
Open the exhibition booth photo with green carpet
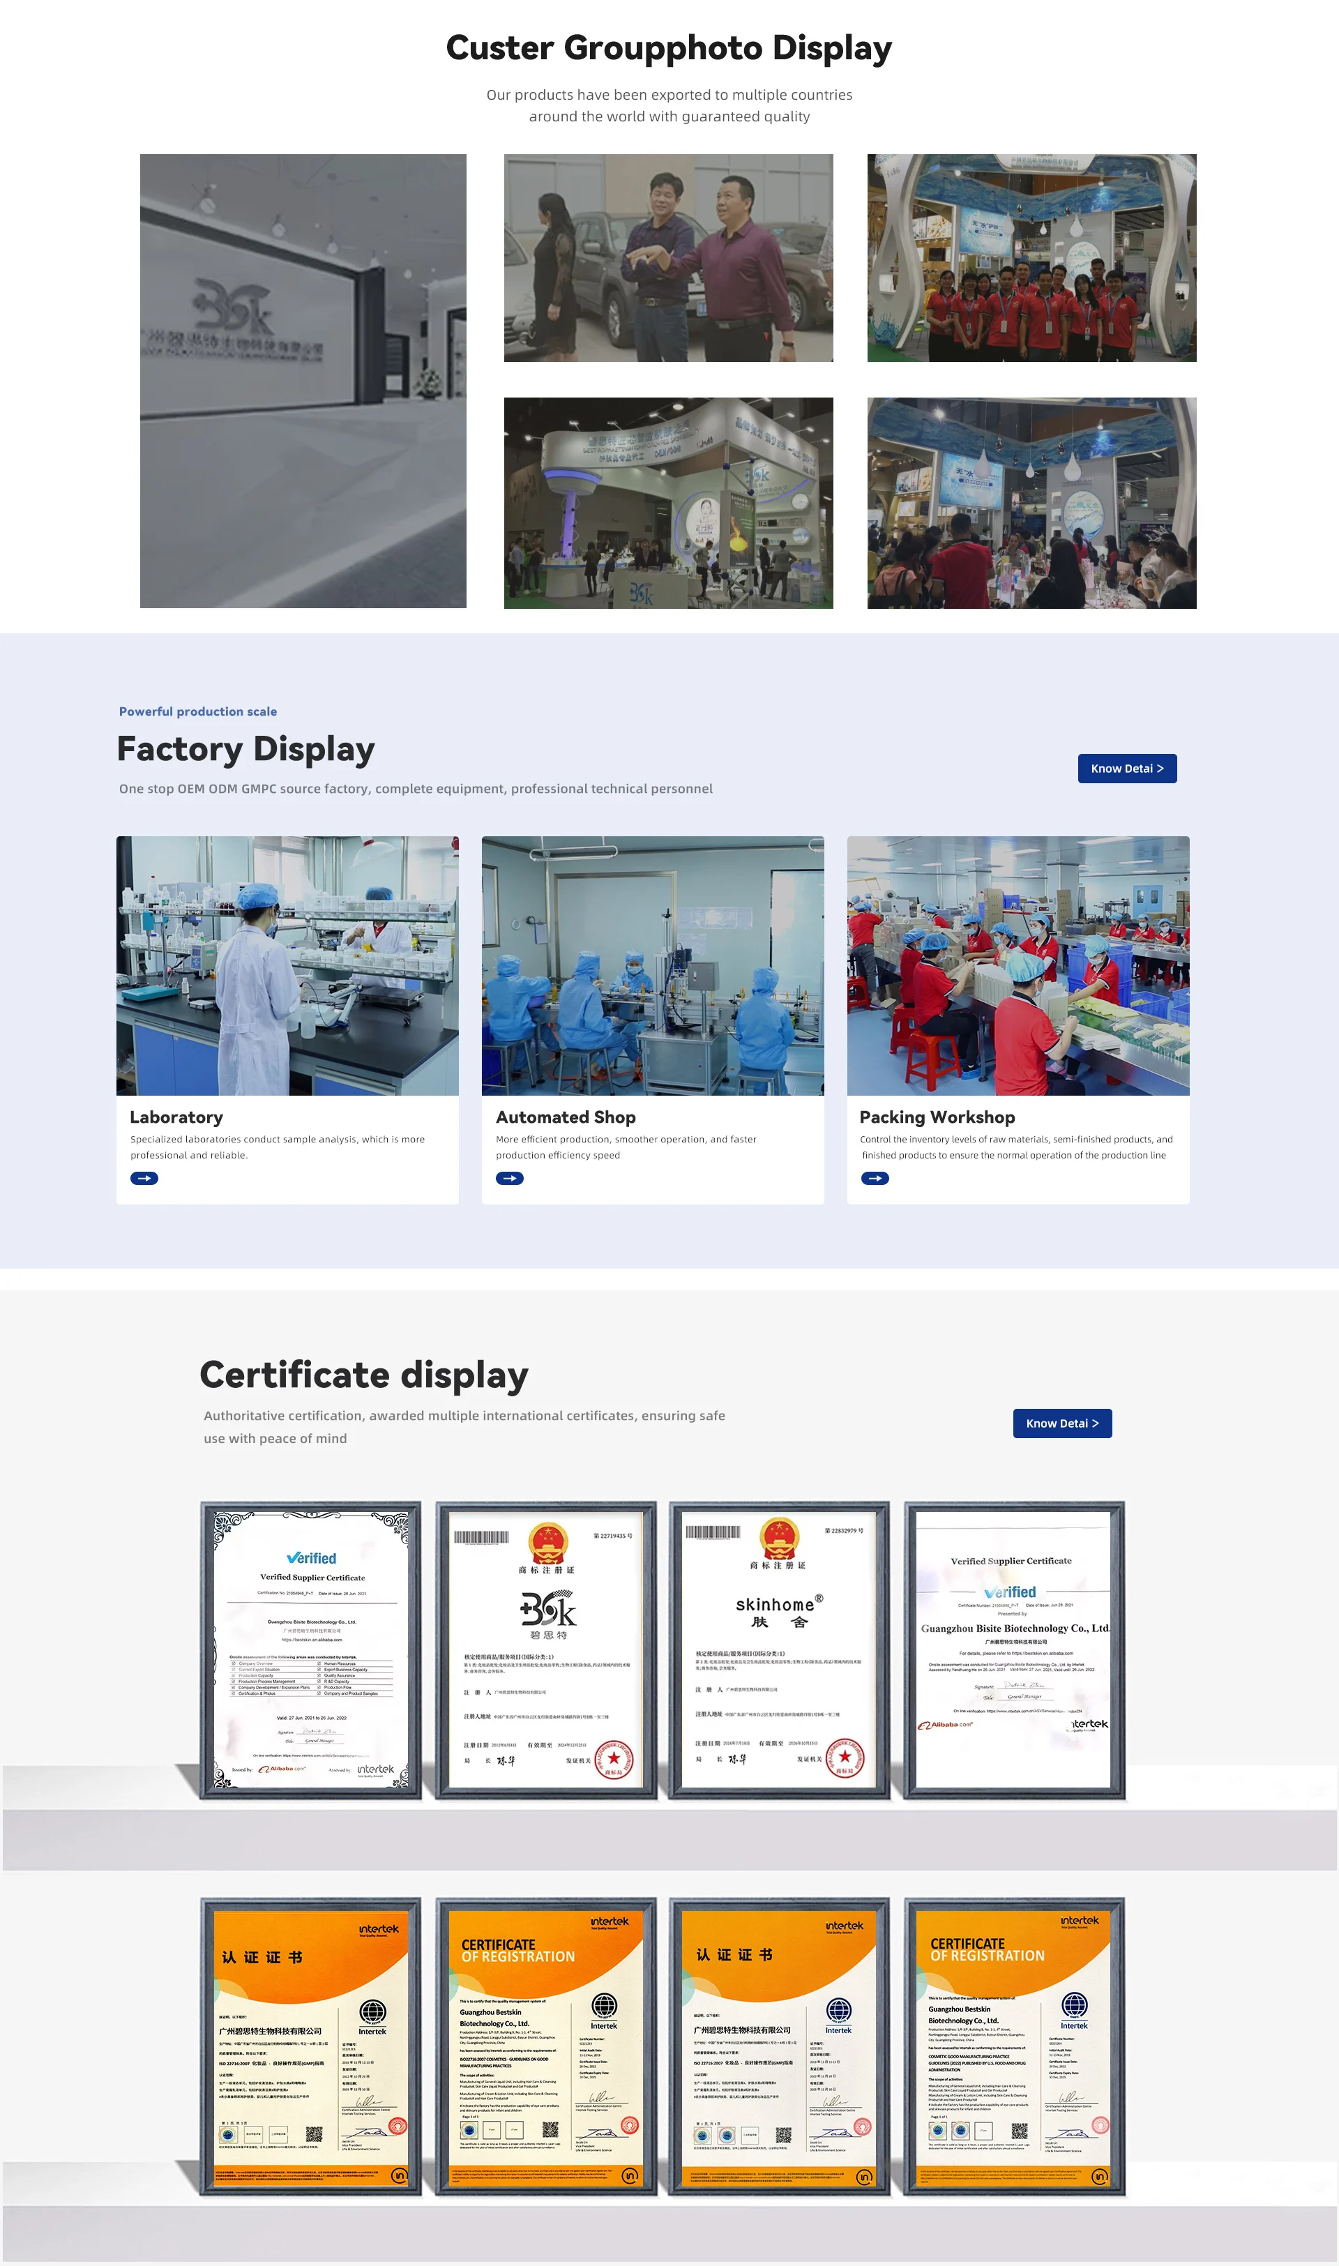pos(669,502)
